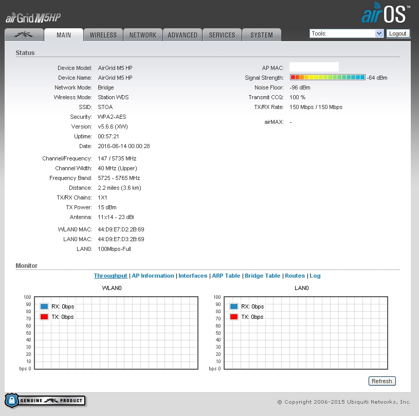
Task: Click the LAN0 MAC address 44:D9:E7:D3:2B:69
Action: click(121, 239)
